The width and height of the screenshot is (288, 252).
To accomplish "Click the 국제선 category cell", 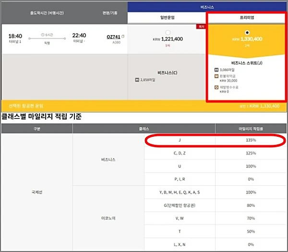I will 37,192.
